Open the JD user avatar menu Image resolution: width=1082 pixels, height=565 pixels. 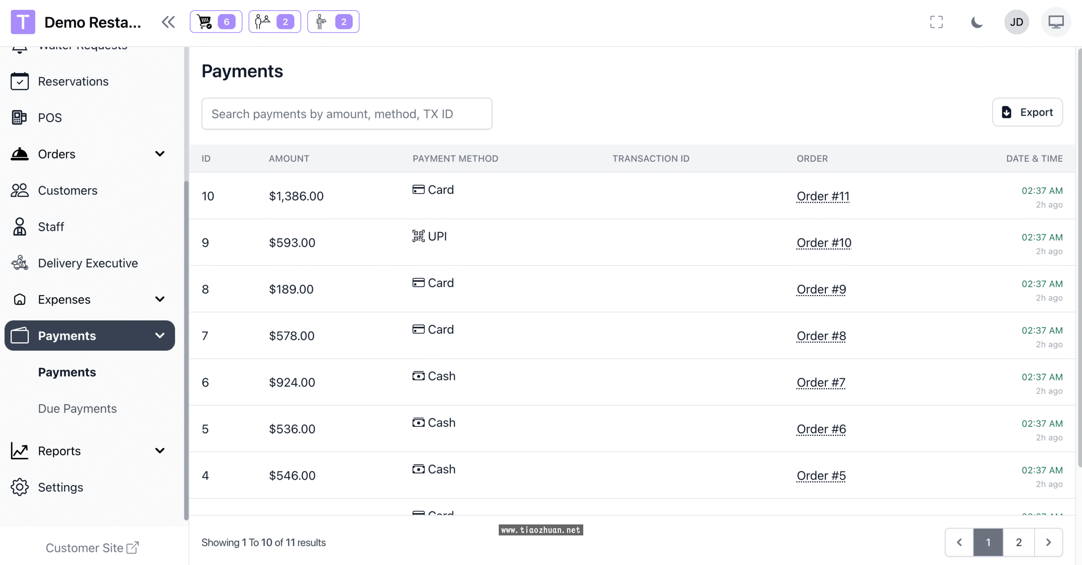(1016, 22)
